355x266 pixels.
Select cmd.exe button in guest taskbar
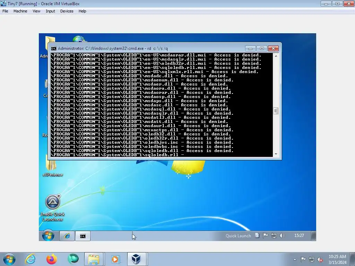click(83, 236)
